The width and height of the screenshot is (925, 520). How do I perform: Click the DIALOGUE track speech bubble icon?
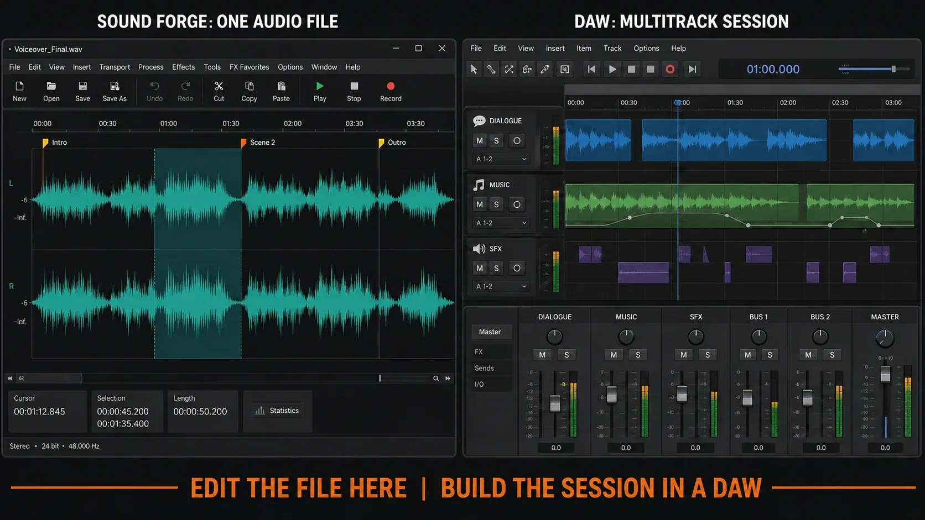[479, 121]
